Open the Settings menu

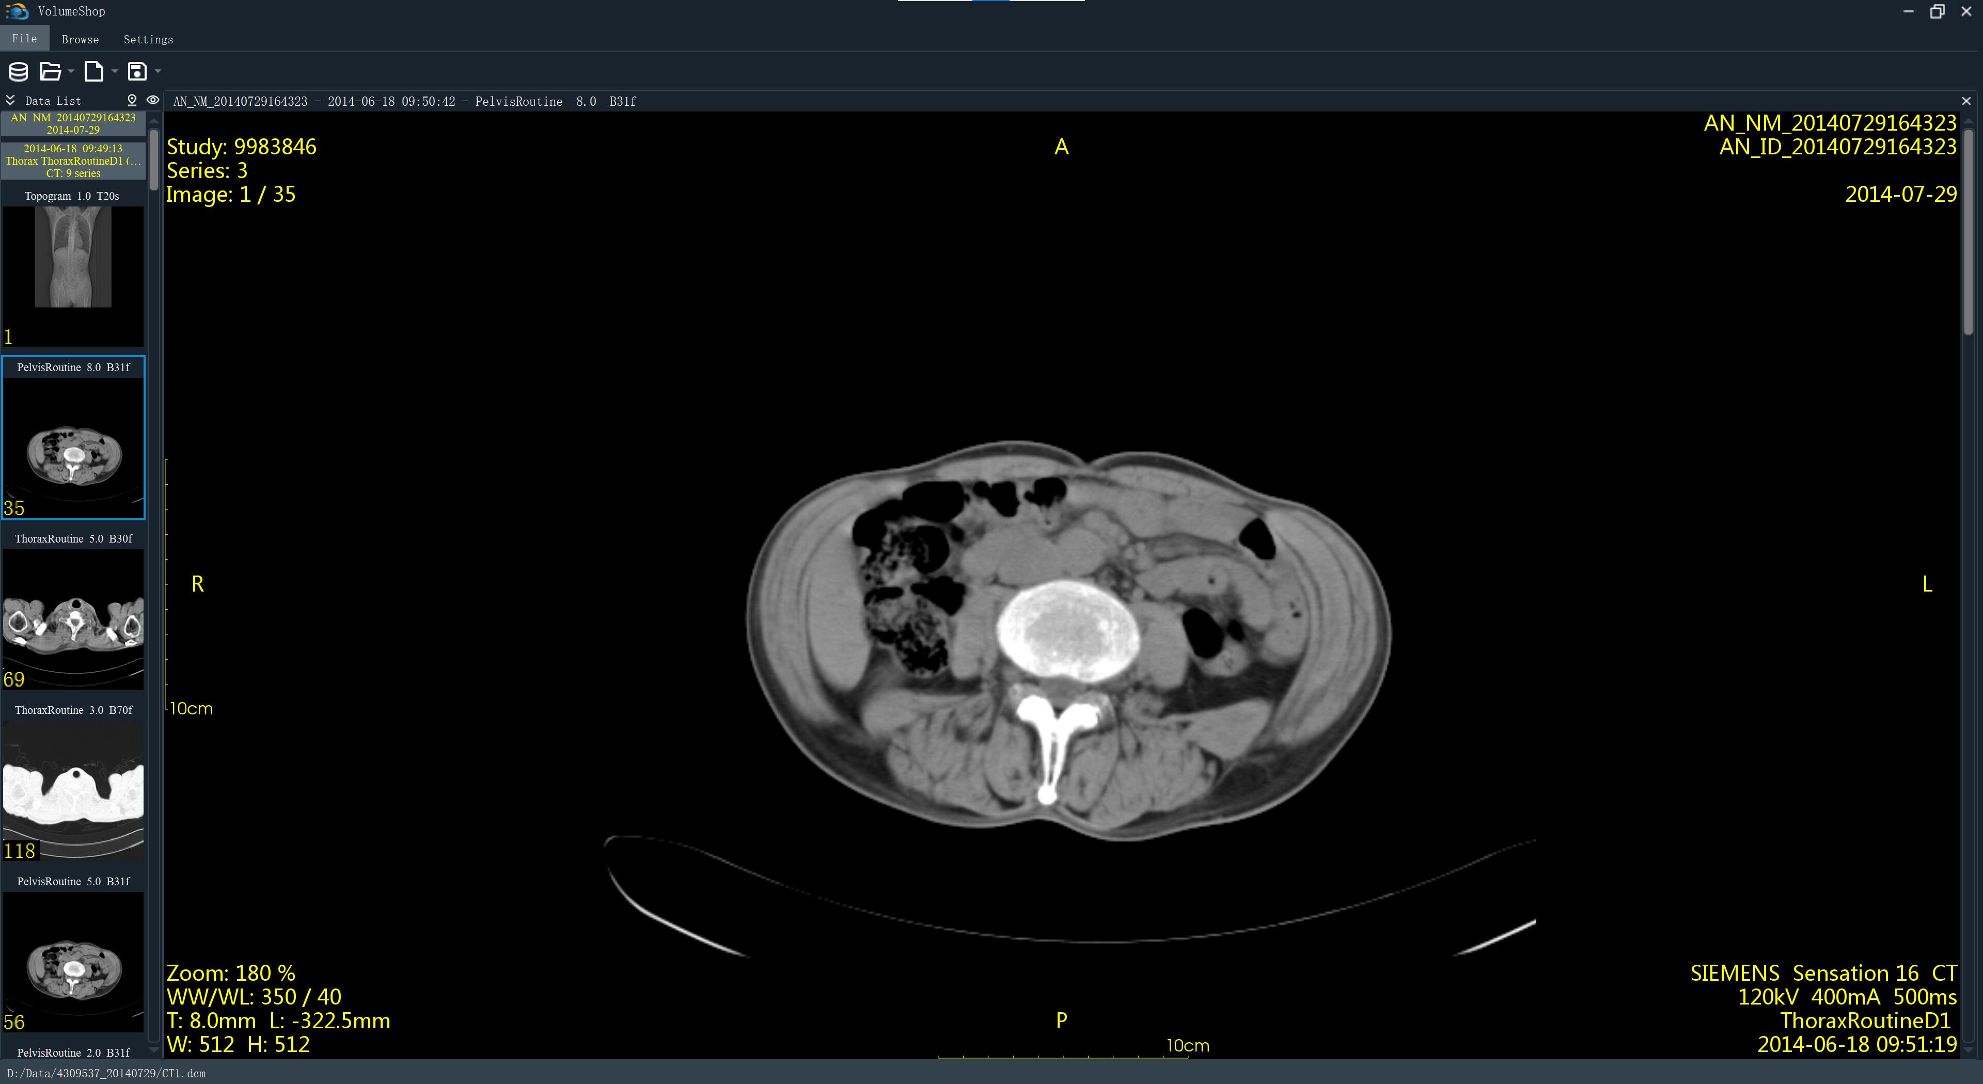tap(148, 39)
